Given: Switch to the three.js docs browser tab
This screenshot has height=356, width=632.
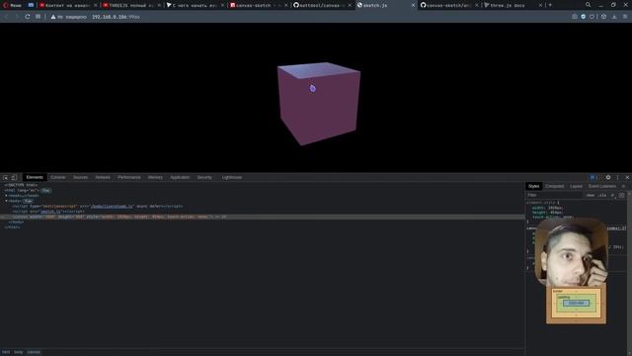Looking at the screenshot, I should pyautogui.click(x=513, y=5).
